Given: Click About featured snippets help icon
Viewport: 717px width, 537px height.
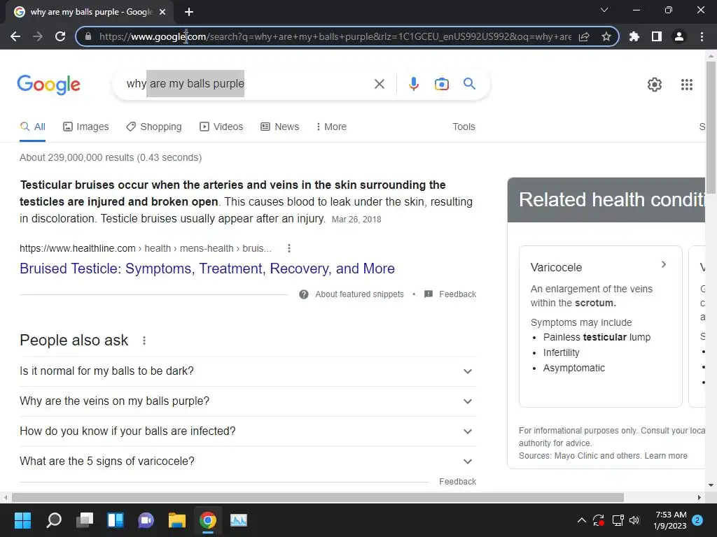Looking at the screenshot, I should pyautogui.click(x=304, y=294).
